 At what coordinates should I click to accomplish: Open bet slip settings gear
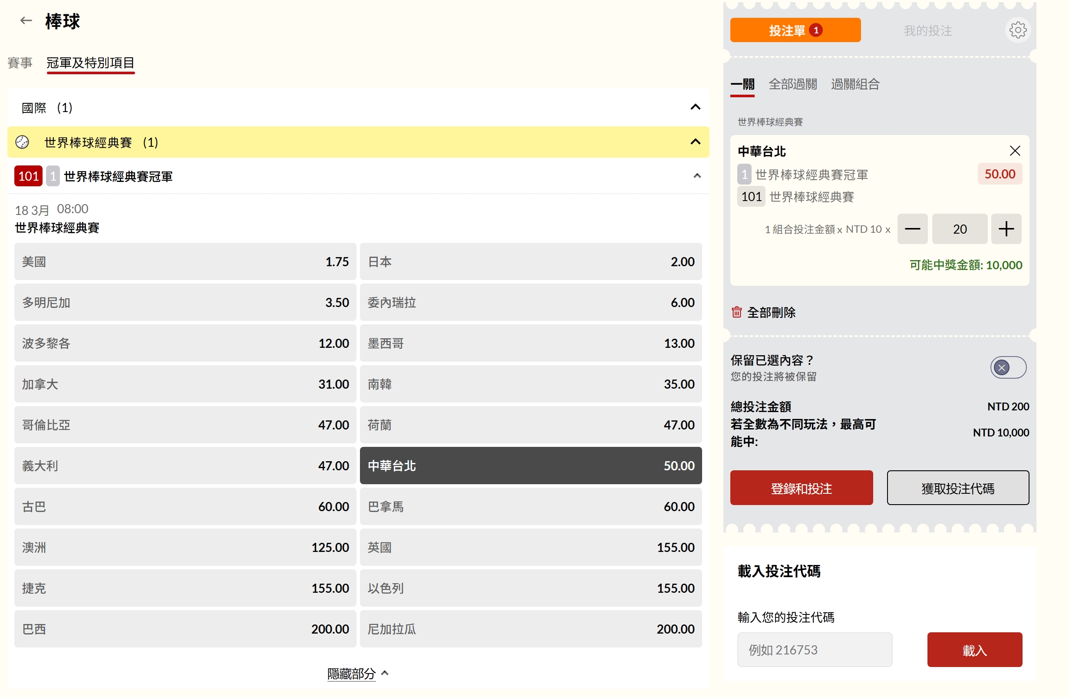[x=1017, y=30]
